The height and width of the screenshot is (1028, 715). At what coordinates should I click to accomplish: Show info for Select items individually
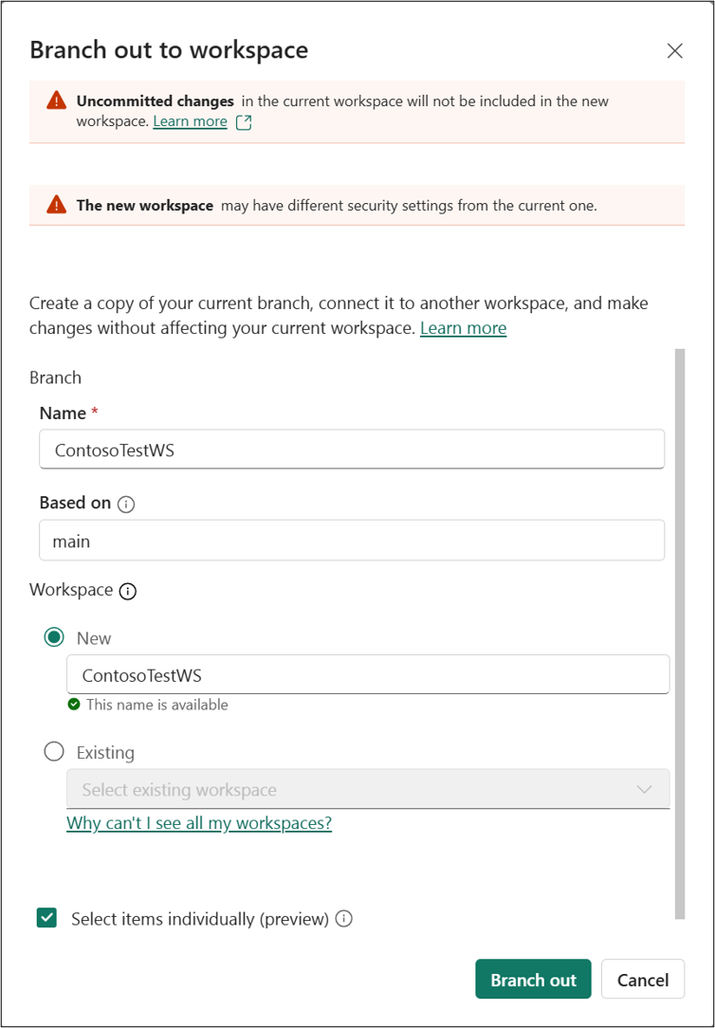click(x=344, y=919)
